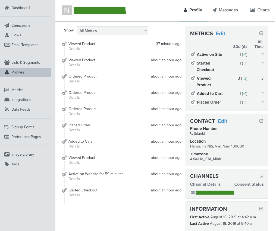Click the (blank) phone number value
This screenshot has height=231, width=276.
point(199,133)
